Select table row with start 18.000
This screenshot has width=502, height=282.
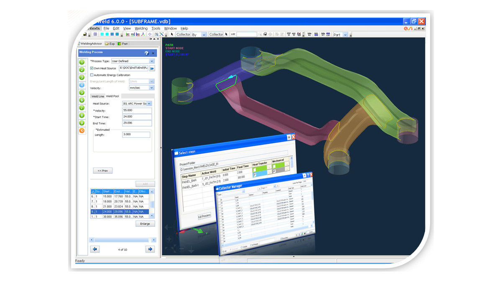click(120, 201)
